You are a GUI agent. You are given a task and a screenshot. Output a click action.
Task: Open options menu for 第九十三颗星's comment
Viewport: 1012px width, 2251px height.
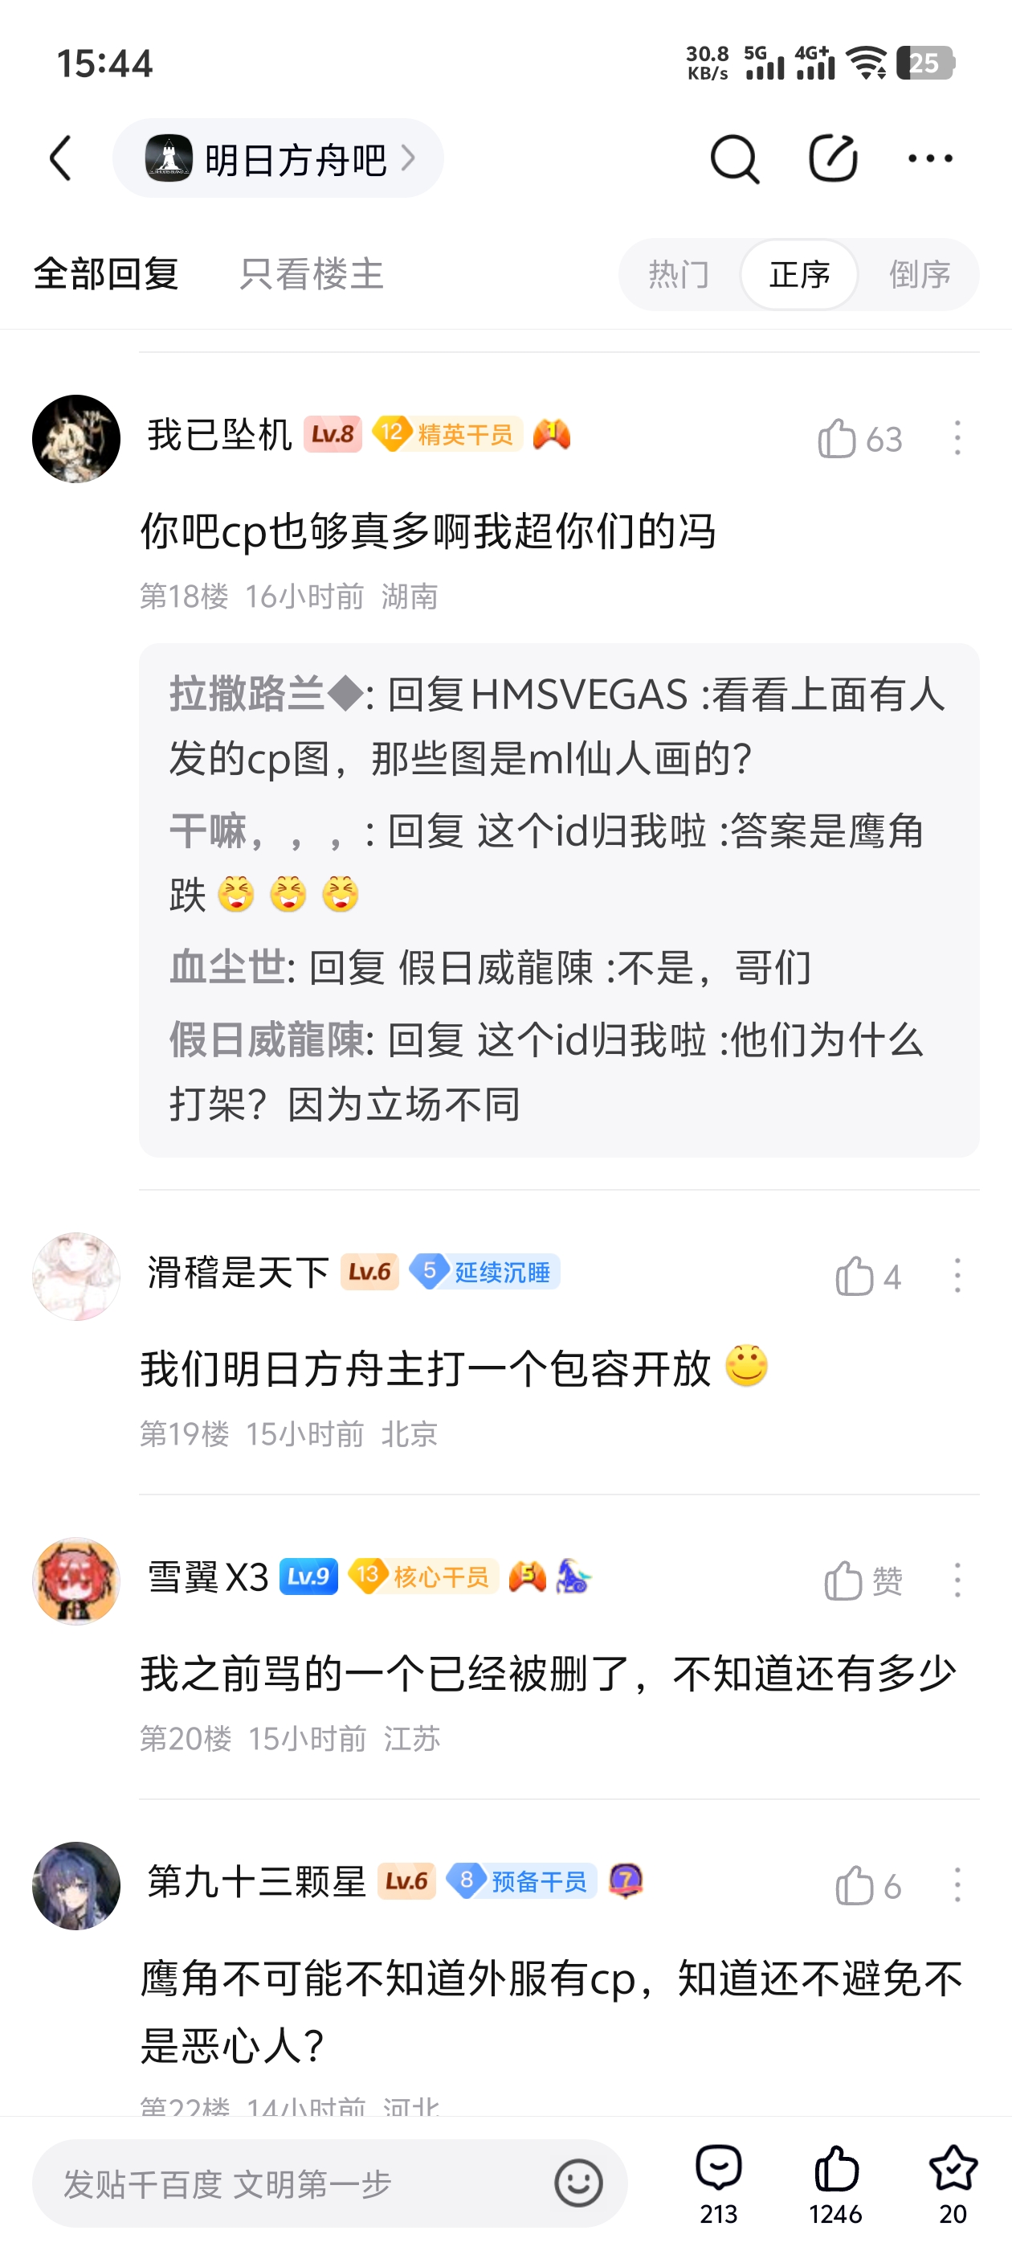click(x=957, y=1885)
